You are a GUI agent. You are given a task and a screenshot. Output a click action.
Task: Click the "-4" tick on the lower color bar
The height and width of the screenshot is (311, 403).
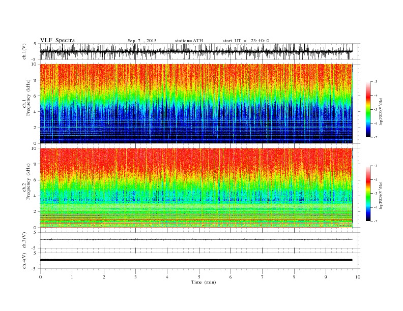tap(376, 179)
